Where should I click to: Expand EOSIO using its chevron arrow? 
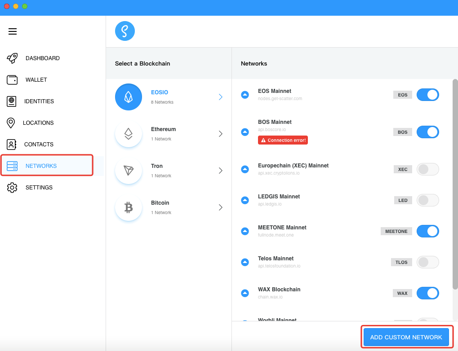click(221, 97)
